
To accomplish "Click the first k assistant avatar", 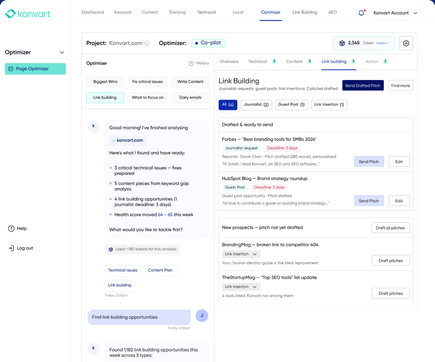I will [94, 126].
